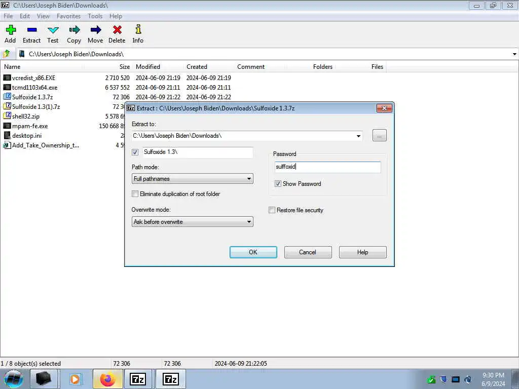Click the Sulfoxide 1.3\ folder name field
This screenshot has height=389, width=519.
(198, 152)
